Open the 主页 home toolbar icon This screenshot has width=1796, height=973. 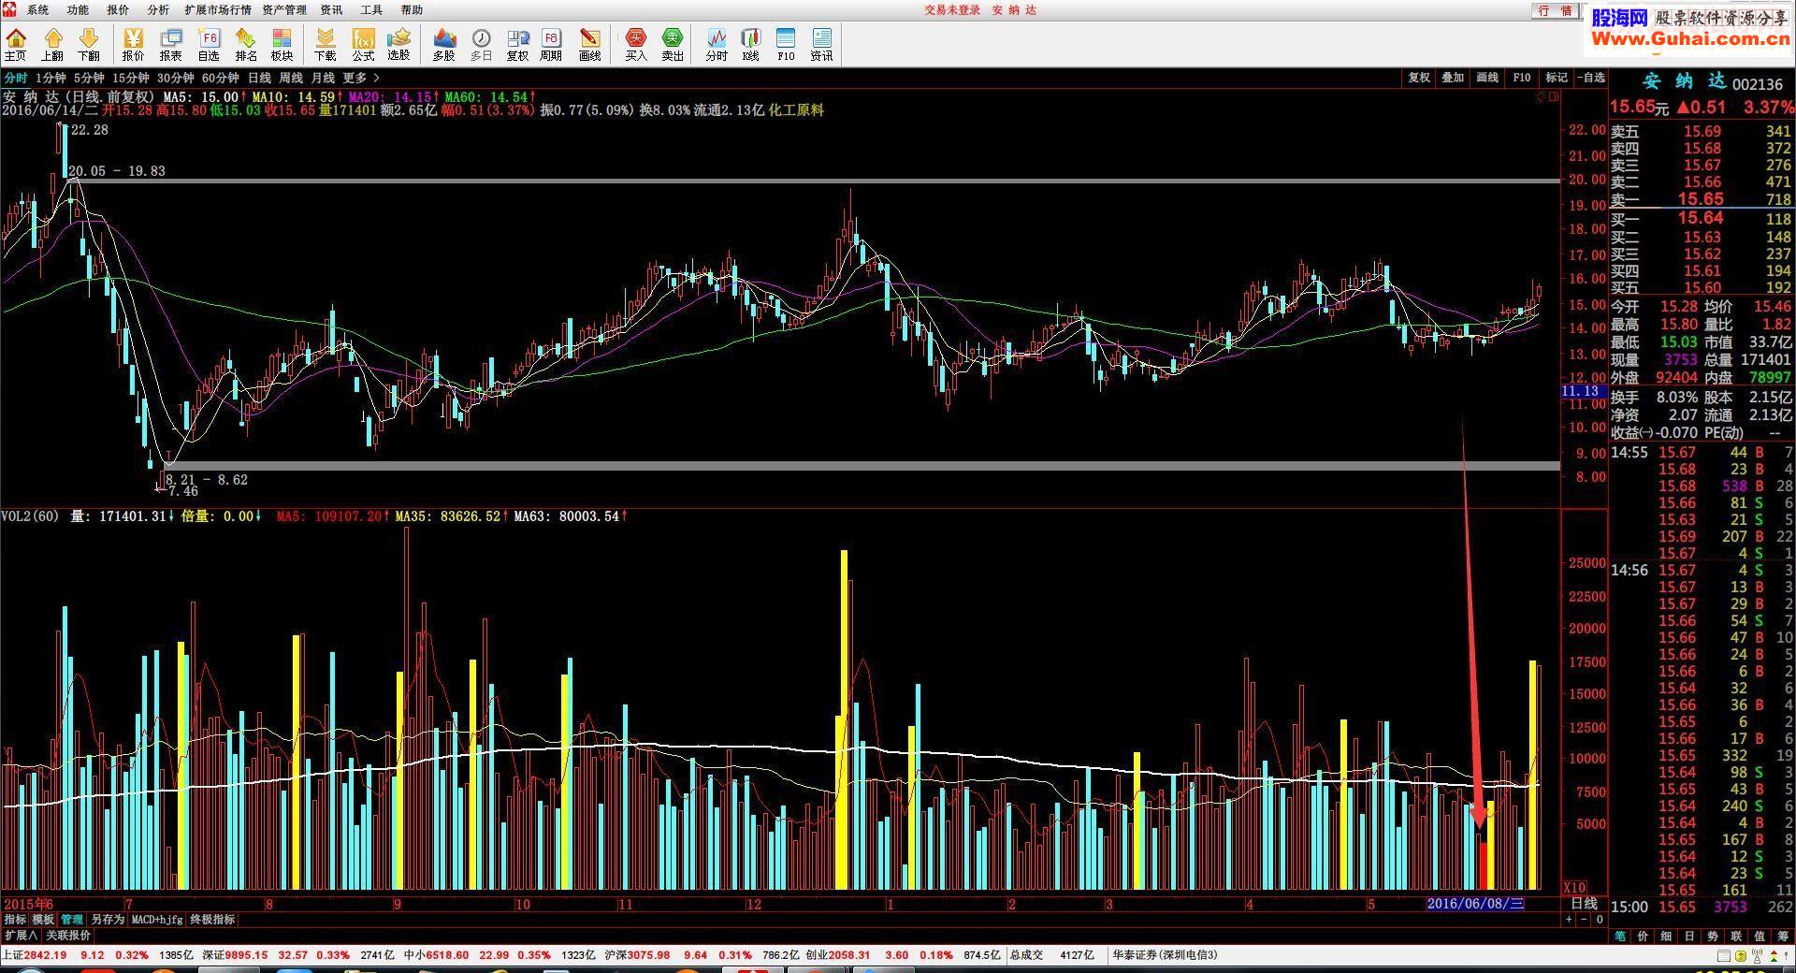point(16,44)
